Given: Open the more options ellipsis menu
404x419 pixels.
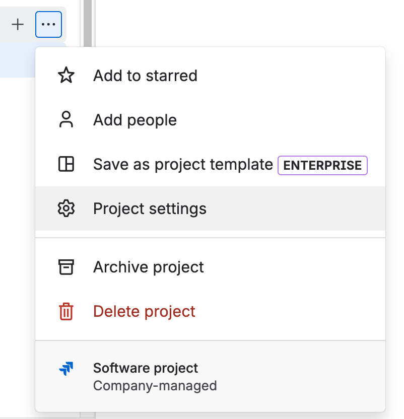Looking at the screenshot, I should [48, 24].
